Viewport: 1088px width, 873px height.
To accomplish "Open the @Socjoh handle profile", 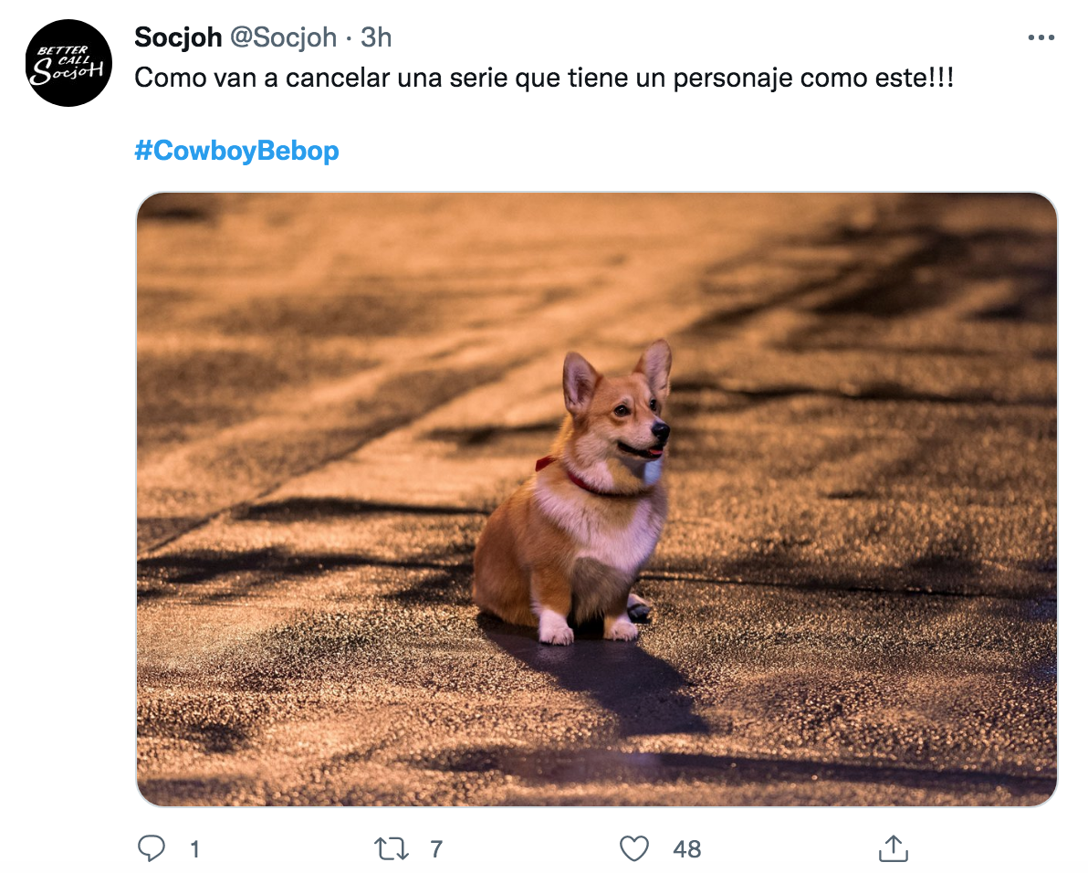I will click(283, 37).
